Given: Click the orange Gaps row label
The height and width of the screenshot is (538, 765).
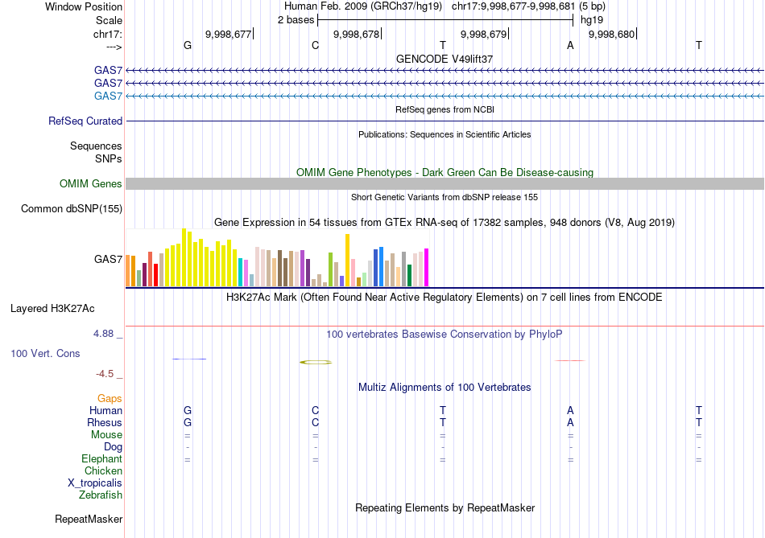Looking at the screenshot, I should tap(110, 399).
